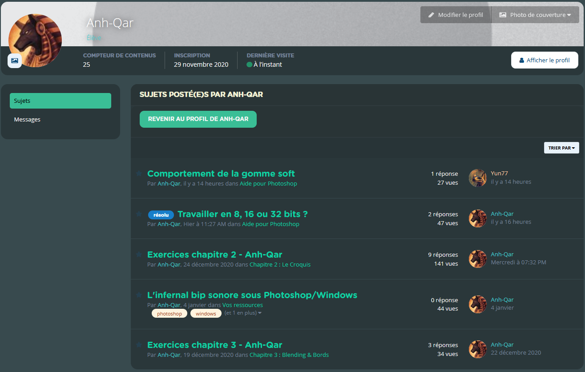Image resolution: width=585 pixels, height=372 pixels.
Task: Expand the '(et 1 en plus)' tags list
Action: 243,313
